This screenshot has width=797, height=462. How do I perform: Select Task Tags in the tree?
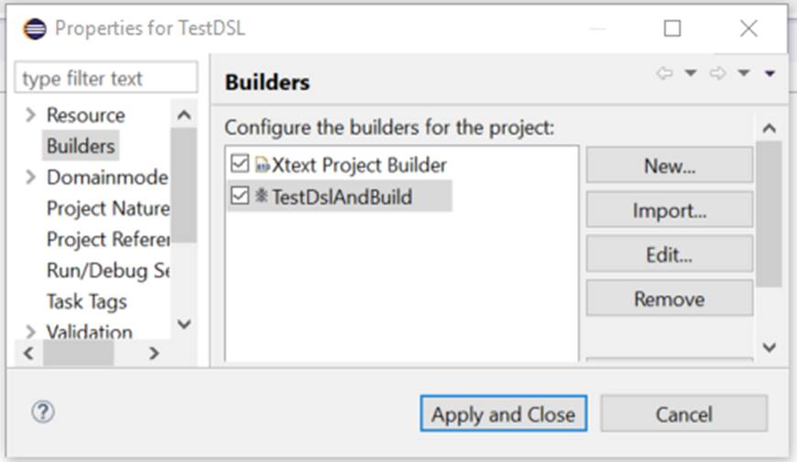coord(86,302)
